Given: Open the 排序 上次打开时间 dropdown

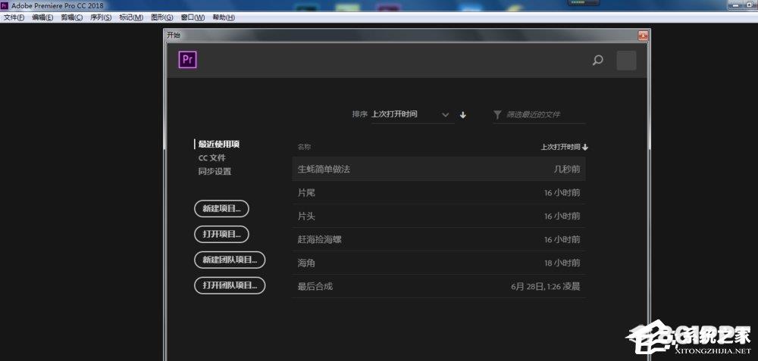Looking at the screenshot, I should point(412,115).
